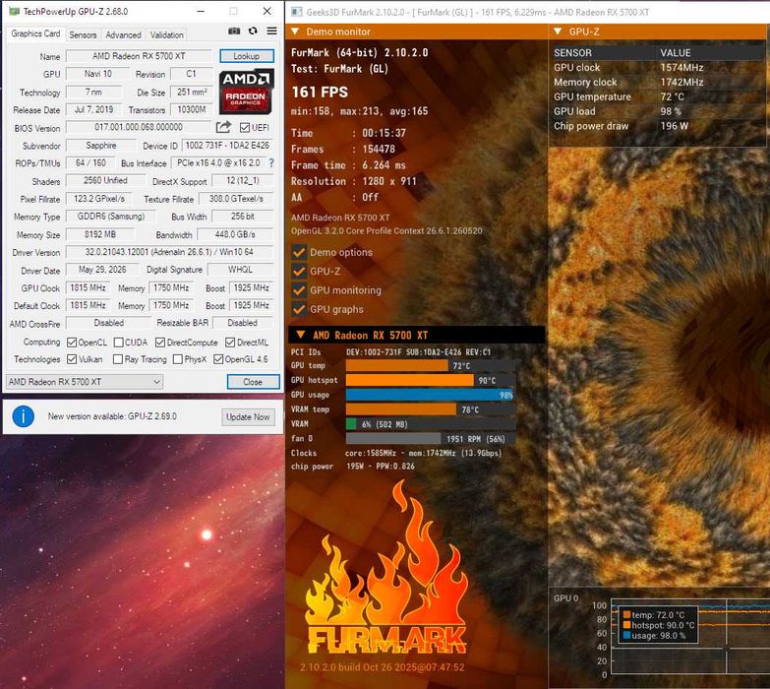Click the BIOS Version field
Screen dimensions: 770x689
[x=139, y=127]
